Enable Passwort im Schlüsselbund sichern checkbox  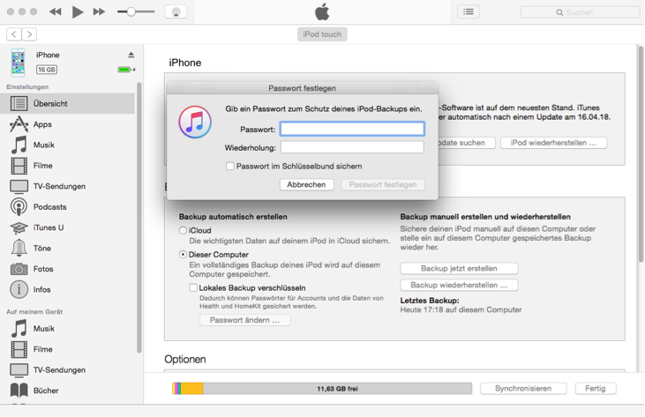coord(230,166)
